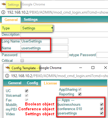Toggle the Critical checkbox
This screenshot has width=108, height=118.
[22, 60]
